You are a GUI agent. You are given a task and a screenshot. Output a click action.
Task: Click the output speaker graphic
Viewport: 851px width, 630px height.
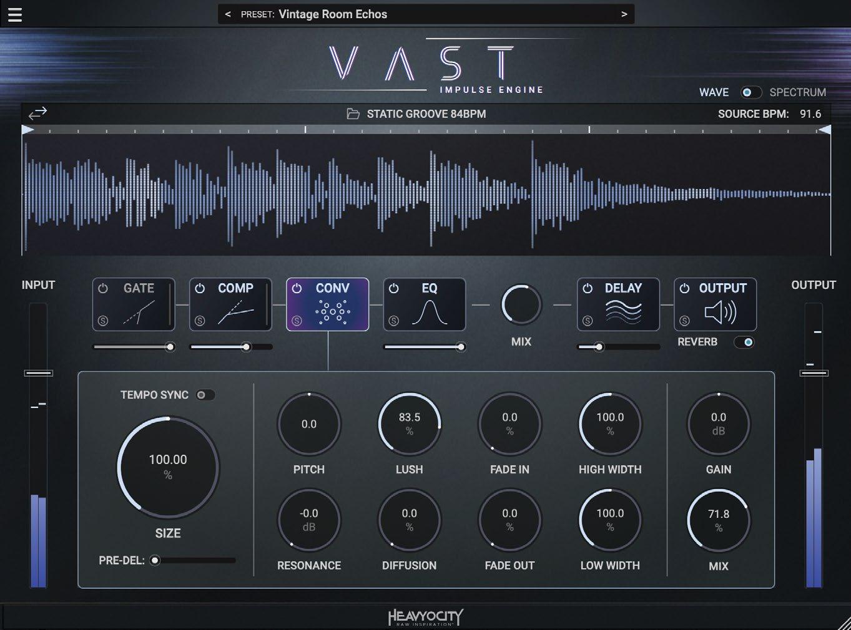[721, 312]
